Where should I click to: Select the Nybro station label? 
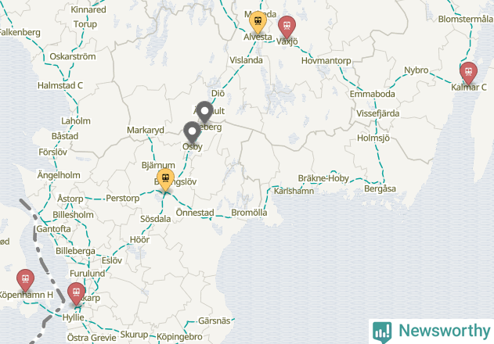click(416, 70)
